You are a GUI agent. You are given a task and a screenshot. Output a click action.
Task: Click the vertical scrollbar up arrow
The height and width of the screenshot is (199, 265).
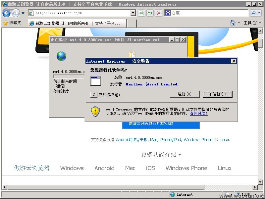coord(260,31)
